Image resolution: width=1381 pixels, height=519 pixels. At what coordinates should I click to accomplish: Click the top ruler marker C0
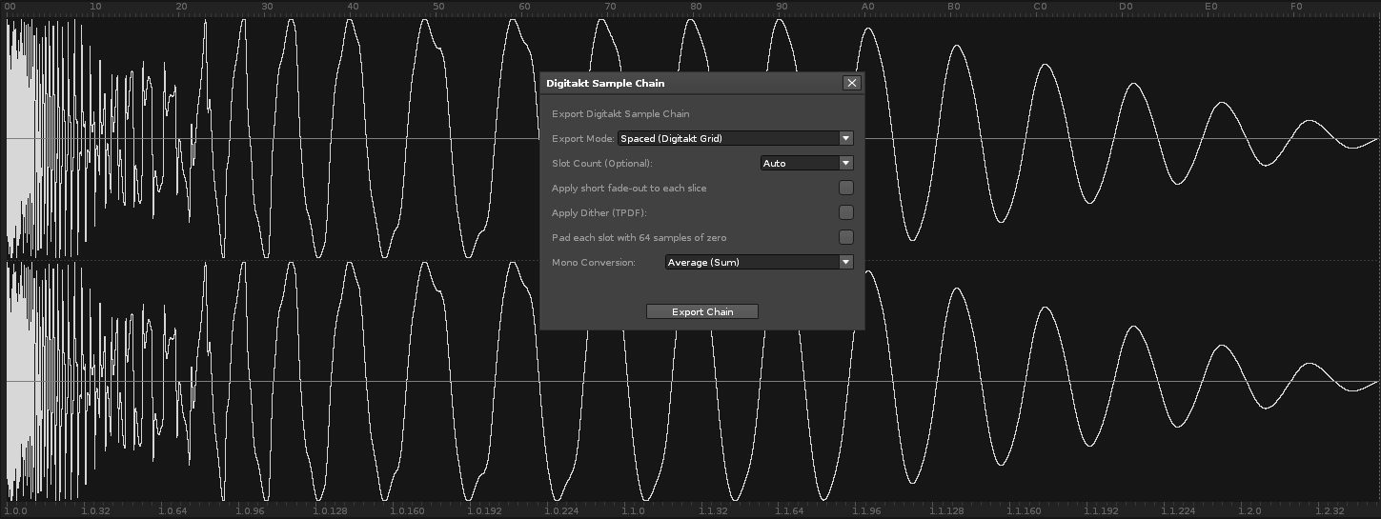pyautogui.click(x=1039, y=7)
